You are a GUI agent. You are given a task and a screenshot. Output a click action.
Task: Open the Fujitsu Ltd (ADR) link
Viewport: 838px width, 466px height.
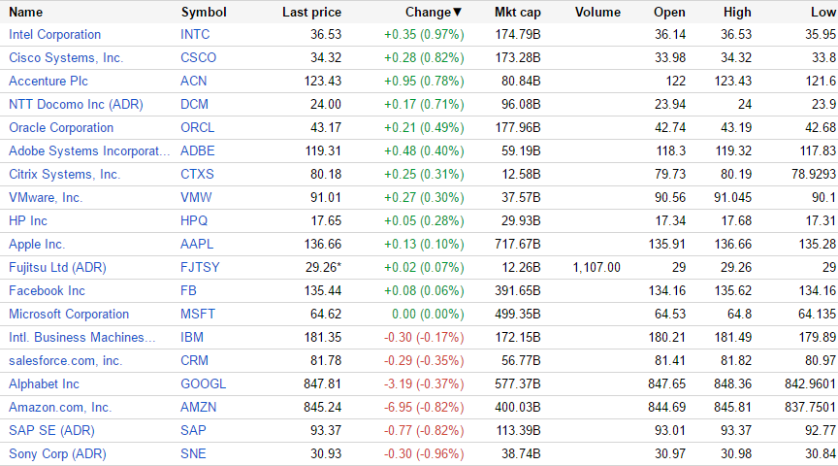56,267
